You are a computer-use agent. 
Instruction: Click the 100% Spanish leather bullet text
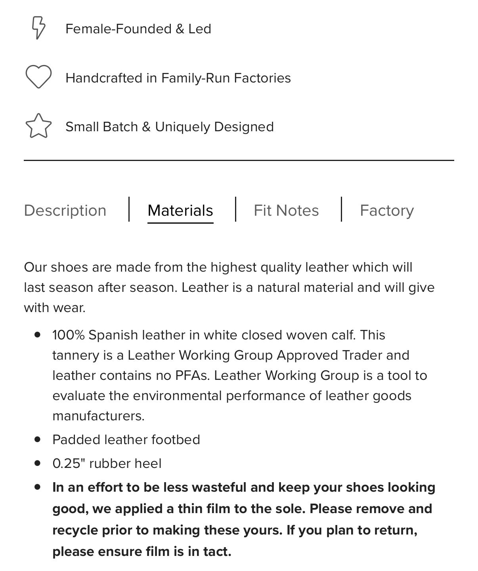[x=240, y=376]
